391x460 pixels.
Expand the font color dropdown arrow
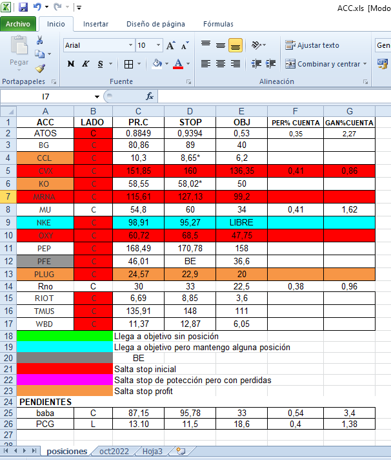(x=188, y=64)
